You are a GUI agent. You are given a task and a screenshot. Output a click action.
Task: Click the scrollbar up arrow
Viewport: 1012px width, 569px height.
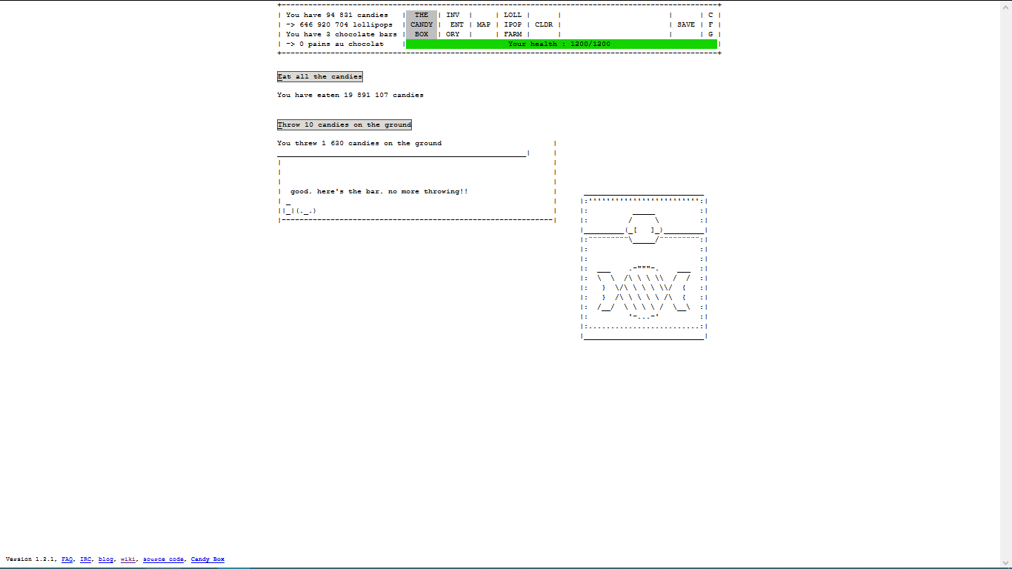[x=1005, y=5]
